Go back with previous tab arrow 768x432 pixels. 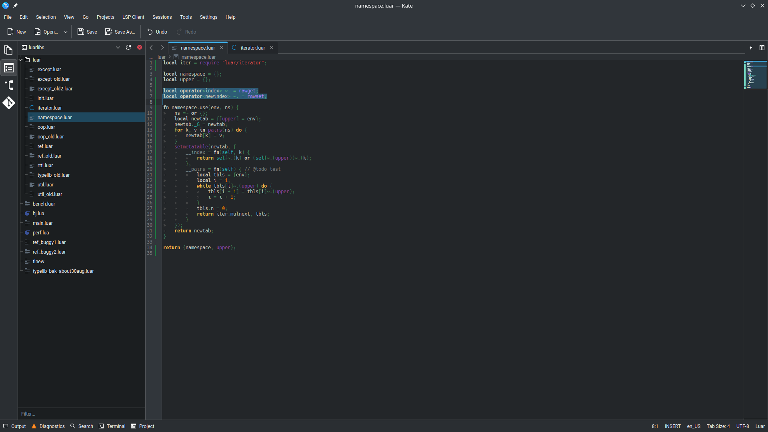151,48
